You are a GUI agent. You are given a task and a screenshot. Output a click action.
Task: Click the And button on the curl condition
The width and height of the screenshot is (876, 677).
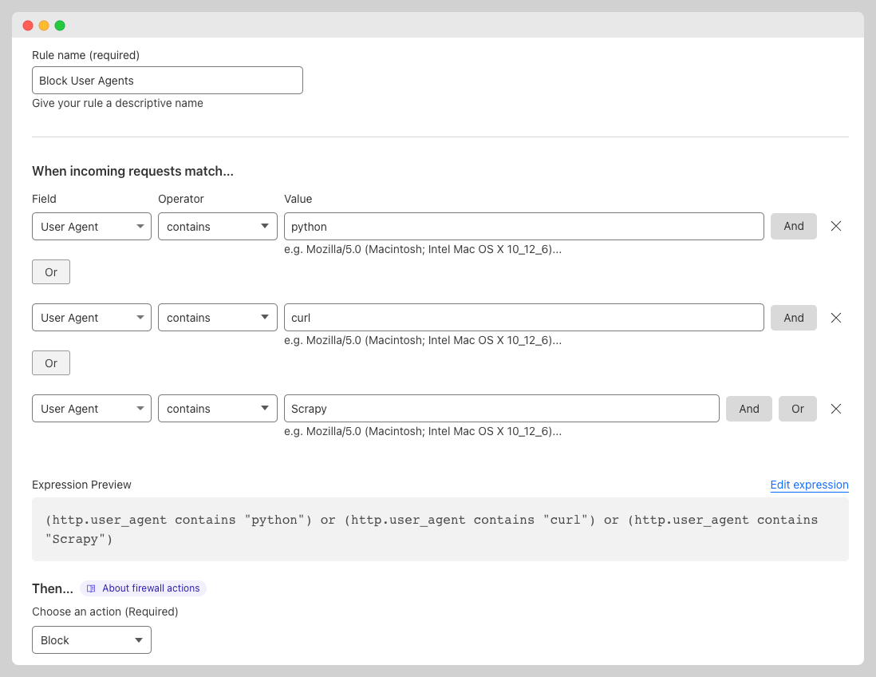click(793, 317)
